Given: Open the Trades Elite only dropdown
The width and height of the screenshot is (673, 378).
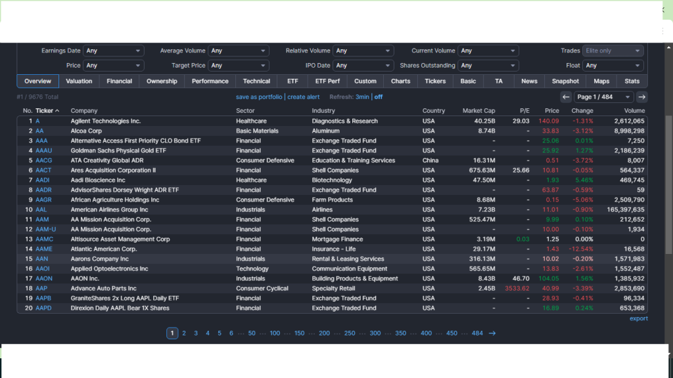Looking at the screenshot, I should [613, 50].
